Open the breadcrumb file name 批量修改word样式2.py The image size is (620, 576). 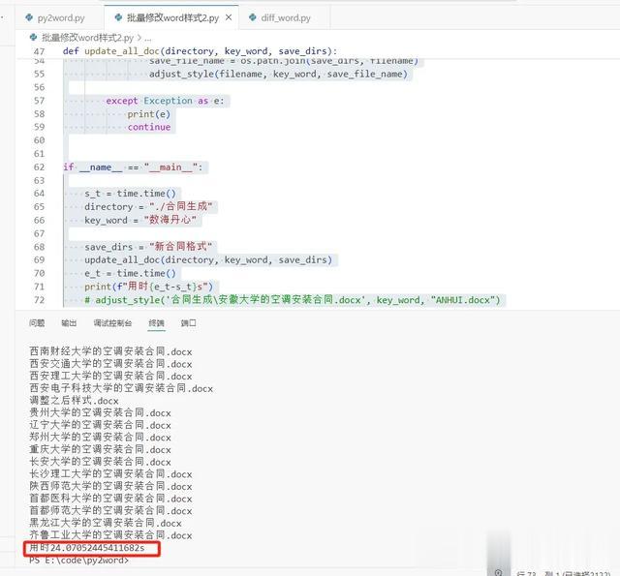87,38
